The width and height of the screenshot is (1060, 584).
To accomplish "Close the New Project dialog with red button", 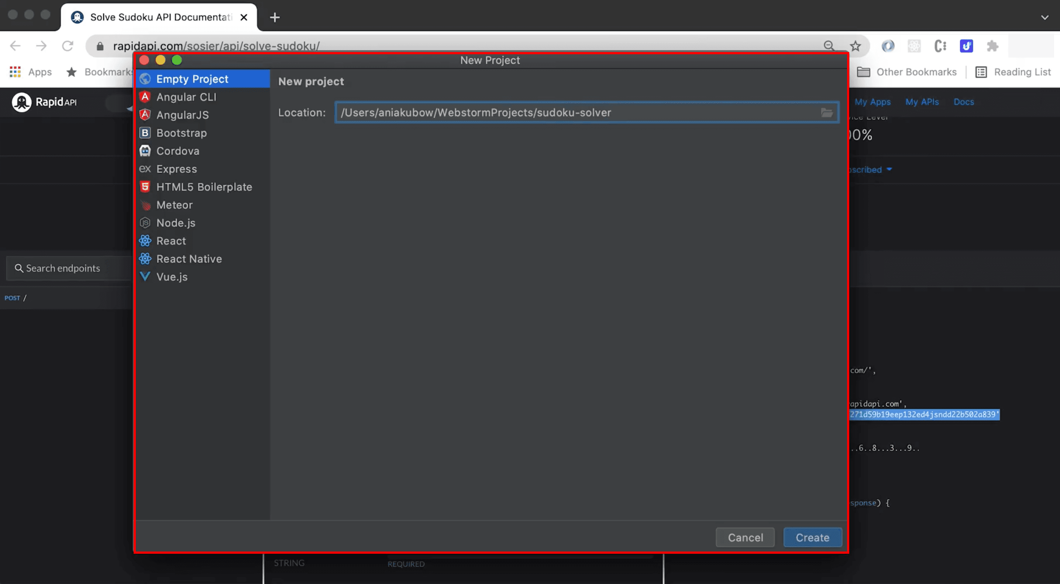I will pos(144,60).
